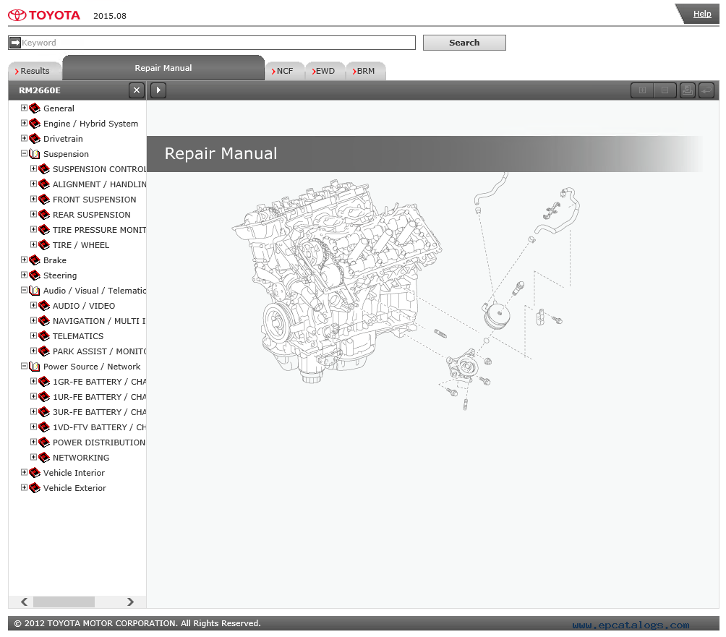Close the RM2660E tree panel with X
This screenshot has height=637, width=726.
tap(137, 90)
